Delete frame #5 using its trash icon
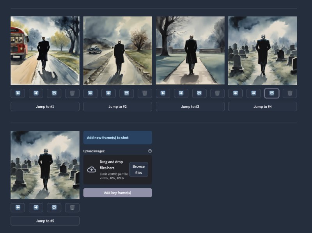 pyautogui.click(x=73, y=208)
